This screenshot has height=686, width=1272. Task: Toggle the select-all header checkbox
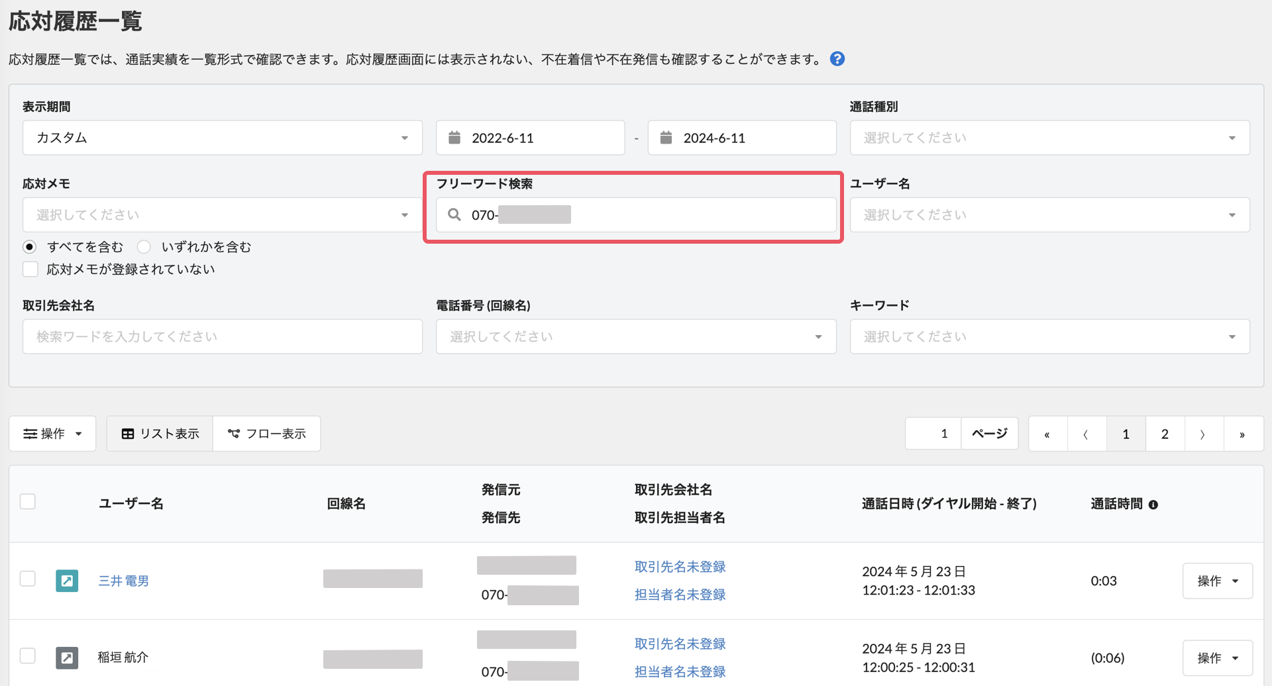tap(28, 502)
